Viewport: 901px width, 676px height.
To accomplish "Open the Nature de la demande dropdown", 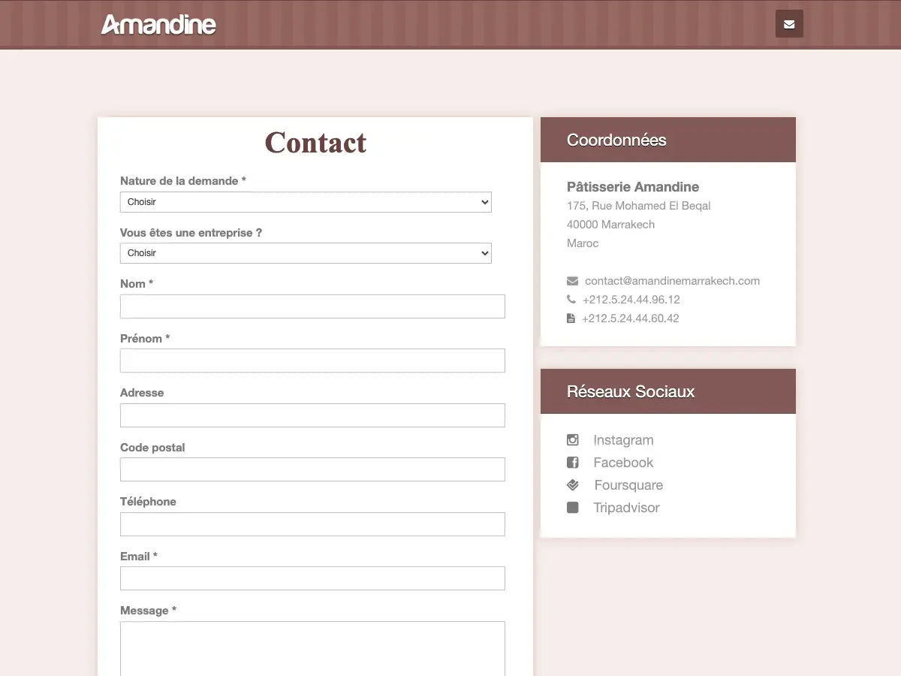I will [306, 202].
